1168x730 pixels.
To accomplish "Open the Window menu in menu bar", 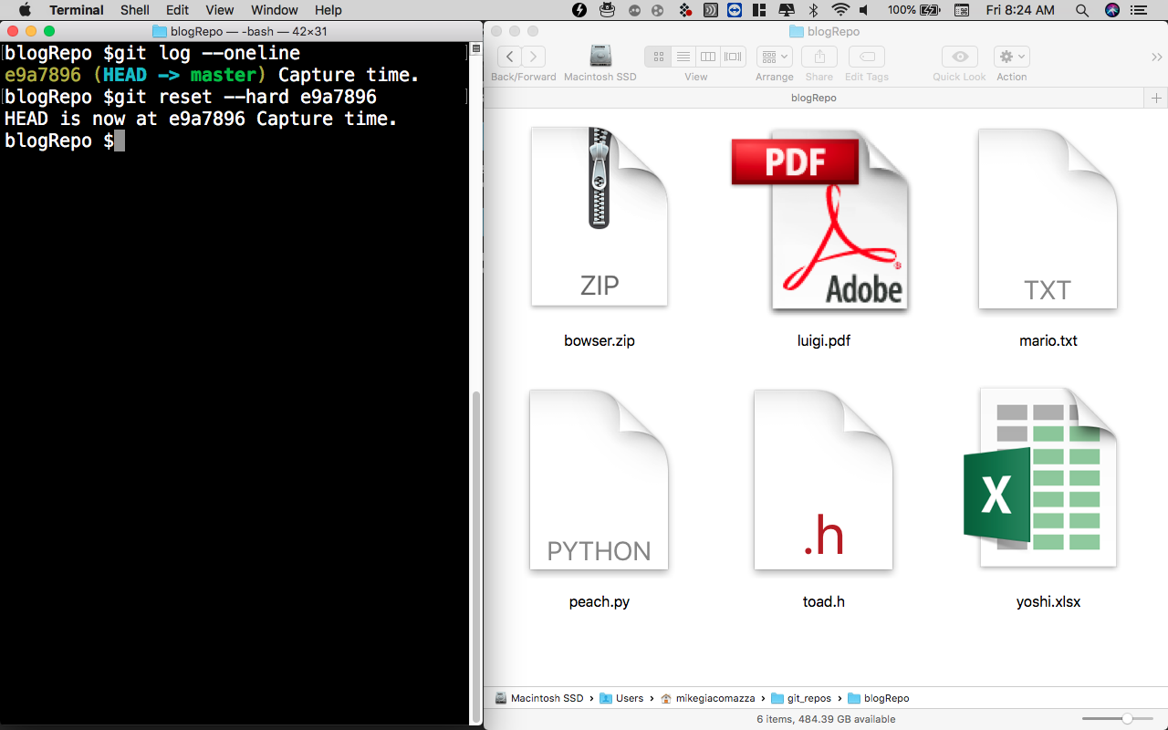I will [x=274, y=10].
